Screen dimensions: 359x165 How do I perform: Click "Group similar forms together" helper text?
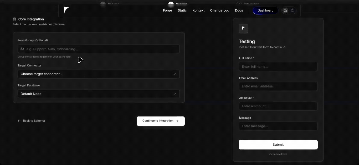(x=44, y=57)
